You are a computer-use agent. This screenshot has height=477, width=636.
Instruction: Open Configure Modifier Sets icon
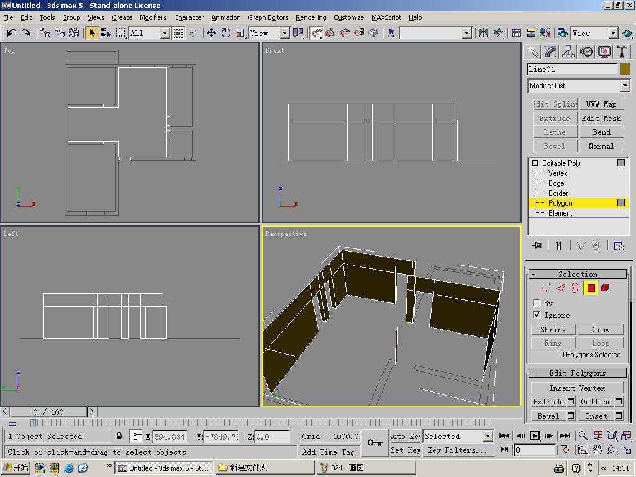pos(619,246)
